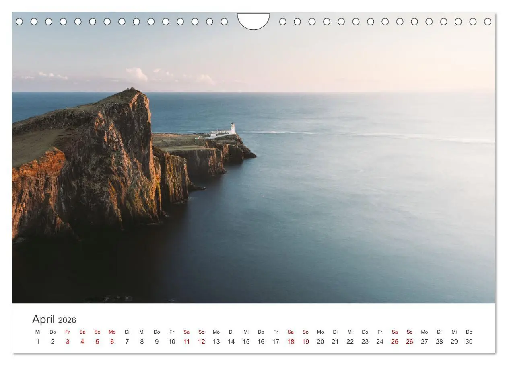507x365 pixels.
Task: Select day 29 in the date row
Action: pyautogui.click(x=454, y=342)
